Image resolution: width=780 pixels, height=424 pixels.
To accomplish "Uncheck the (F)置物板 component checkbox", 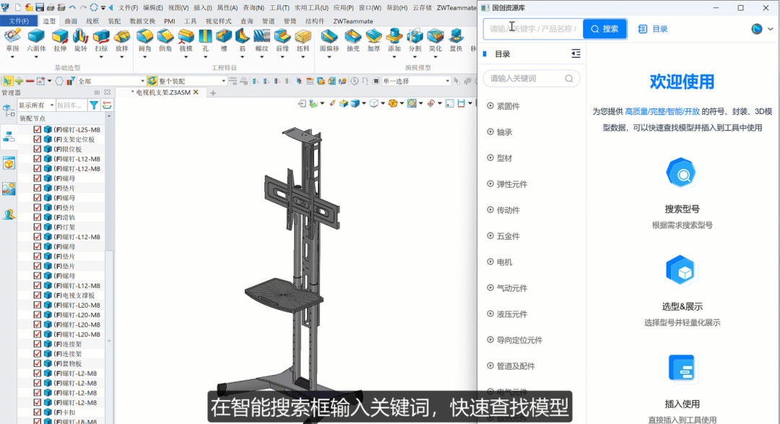I will [x=38, y=363].
